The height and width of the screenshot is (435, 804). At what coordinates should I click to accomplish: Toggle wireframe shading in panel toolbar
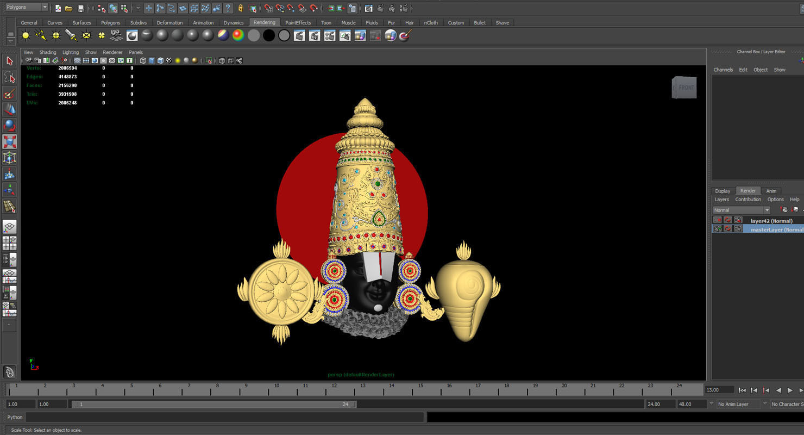[x=143, y=60]
